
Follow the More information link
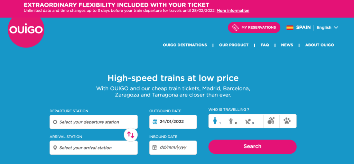[x=233, y=11]
